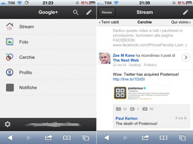
Task: Open settings gear at bottom left
Action: point(7,124)
